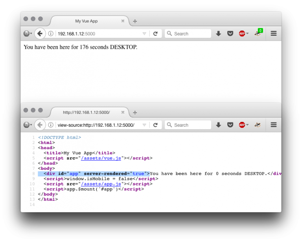This screenshot has width=302, height=242.
Task: Click the extension icon with green 0 badge
Action: tap(258, 33)
